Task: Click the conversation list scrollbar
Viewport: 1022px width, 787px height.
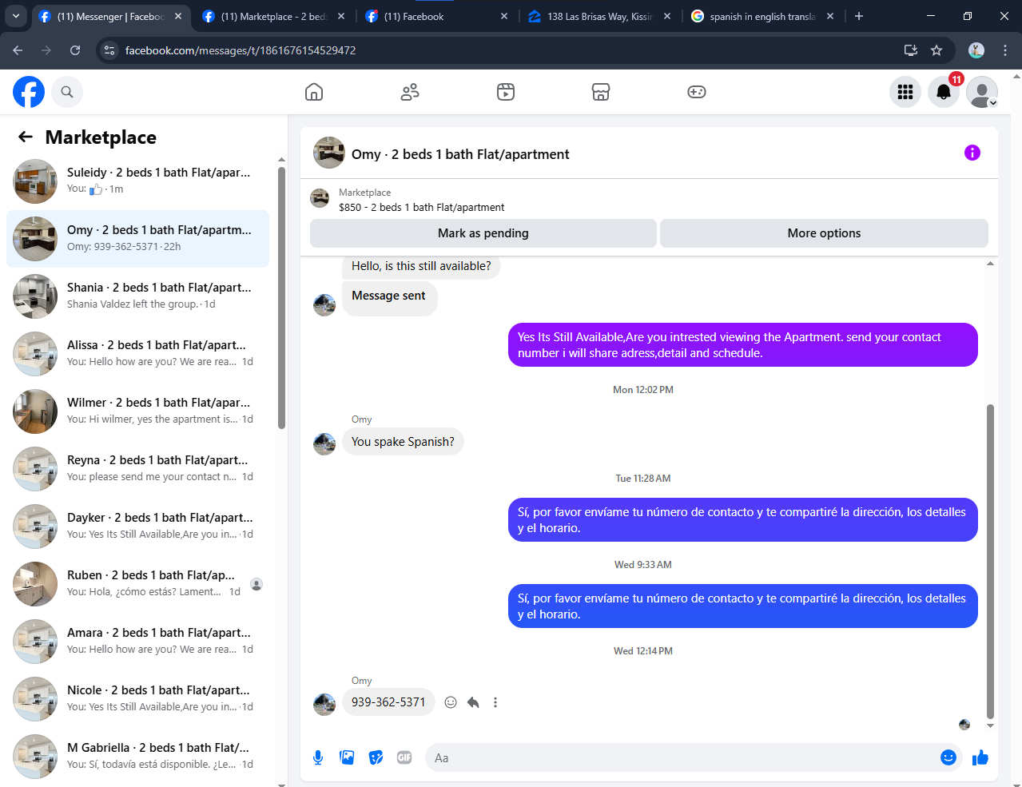Action: (281, 297)
